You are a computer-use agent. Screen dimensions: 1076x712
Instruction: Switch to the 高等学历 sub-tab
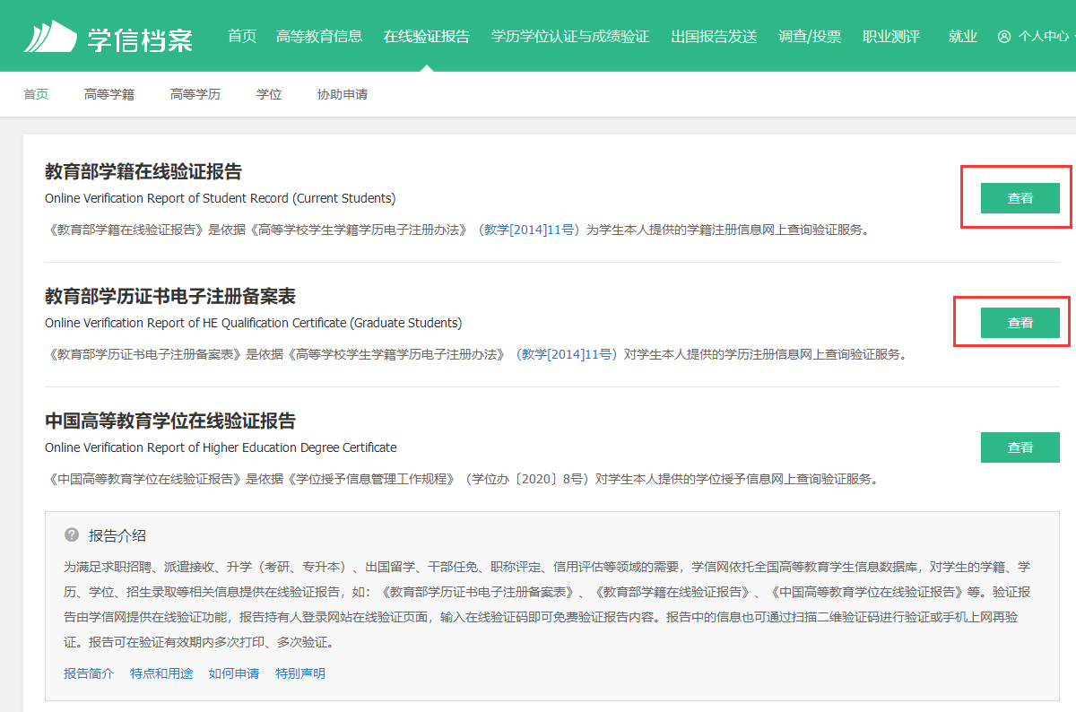(x=195, y=94)
